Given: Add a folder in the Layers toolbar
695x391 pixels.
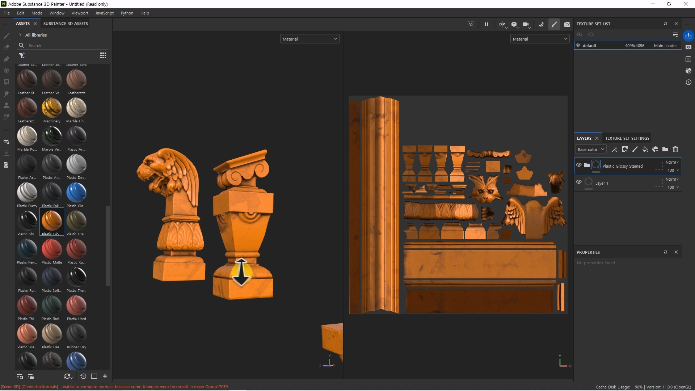Looking at the screenshot, I should point(665,149).
